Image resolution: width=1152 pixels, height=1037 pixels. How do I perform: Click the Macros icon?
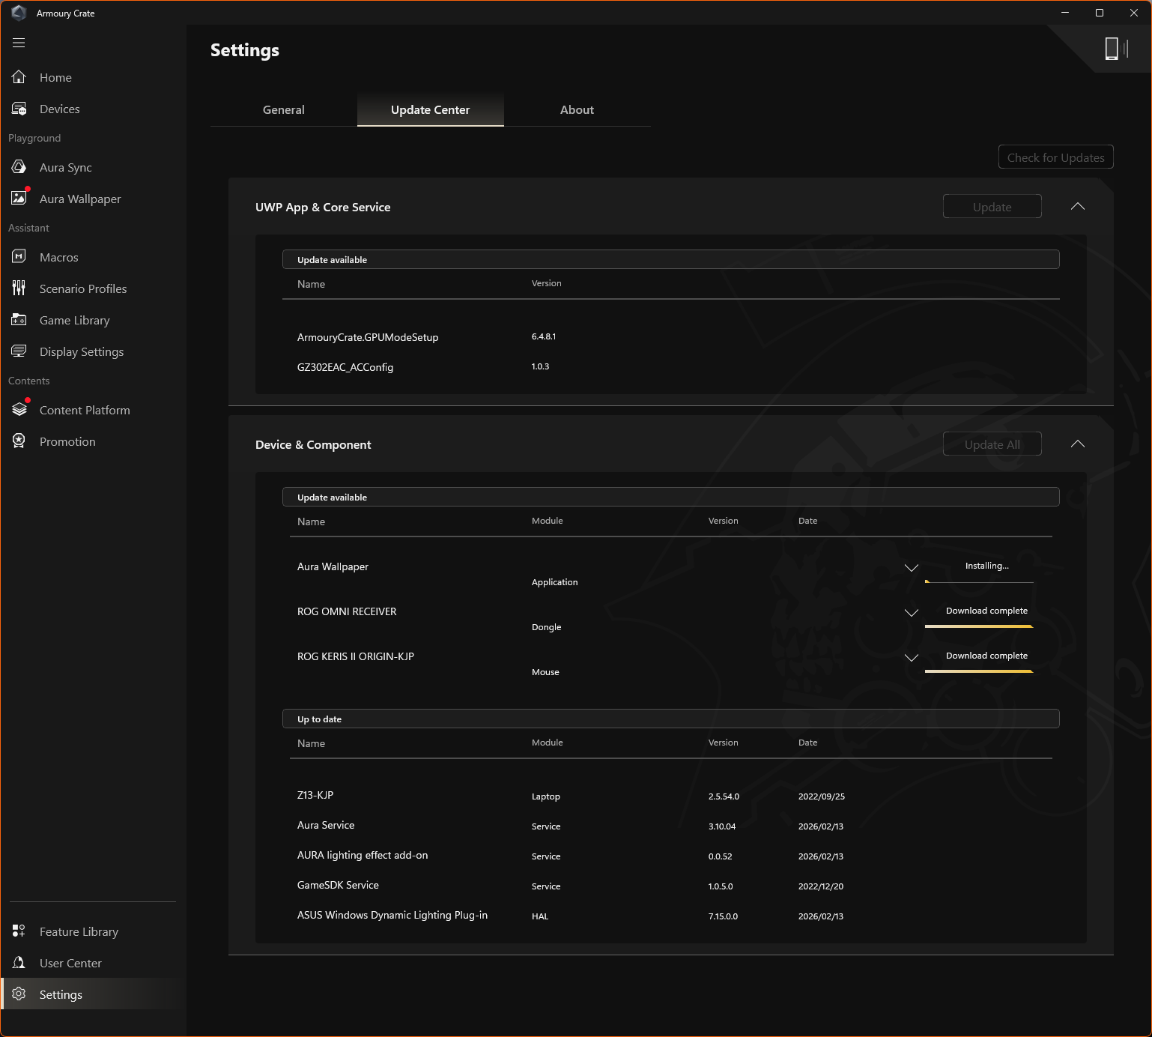pos(19,257)
